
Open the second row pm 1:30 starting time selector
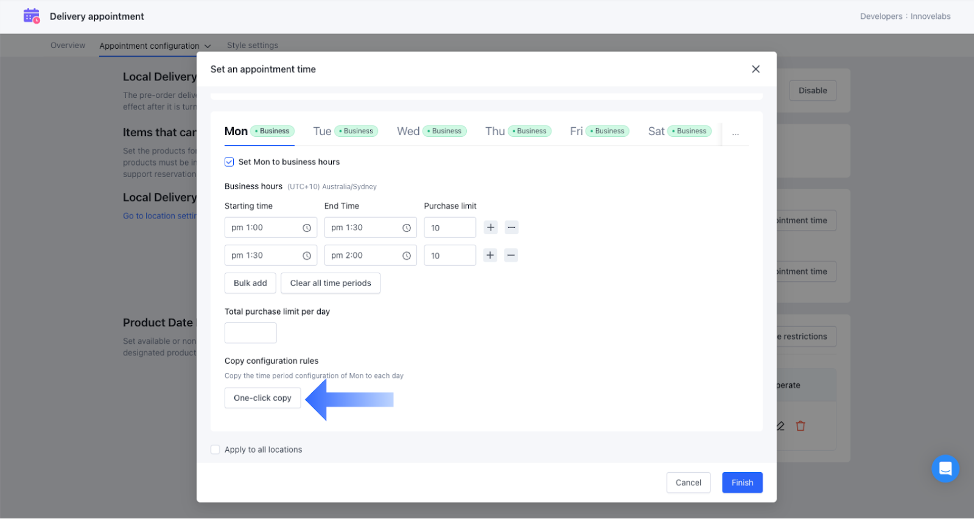pos(270,256)
